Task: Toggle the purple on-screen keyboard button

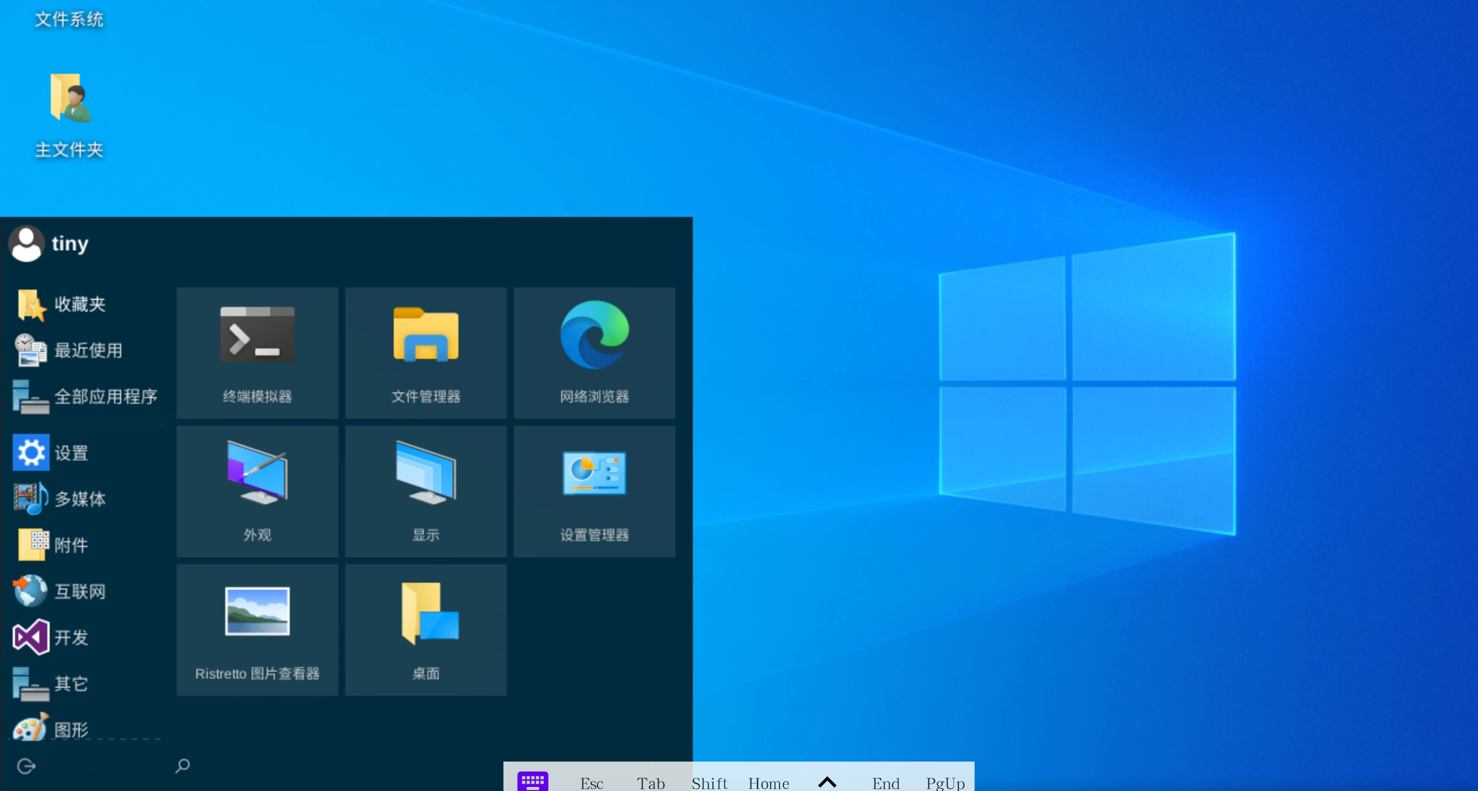Action: point(532,781)
